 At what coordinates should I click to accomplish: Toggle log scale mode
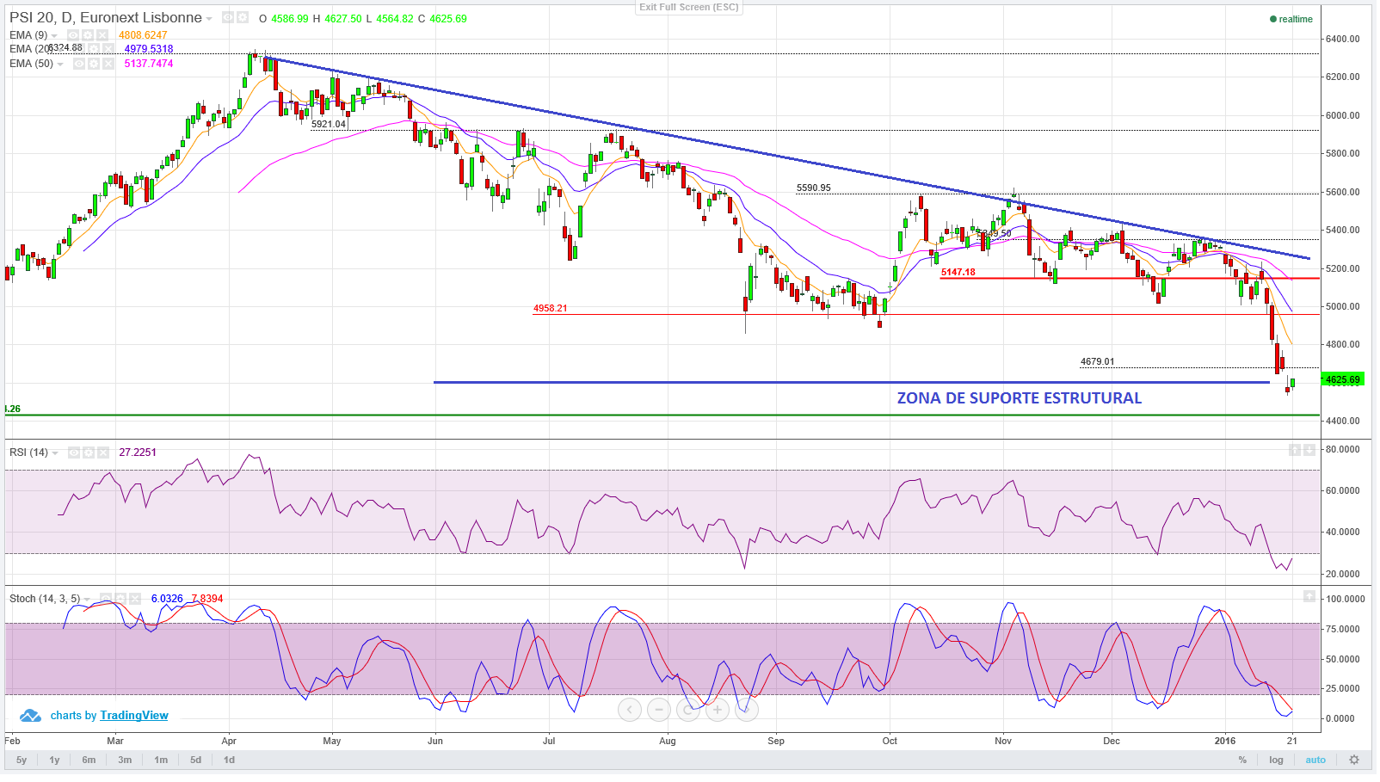1276,760
